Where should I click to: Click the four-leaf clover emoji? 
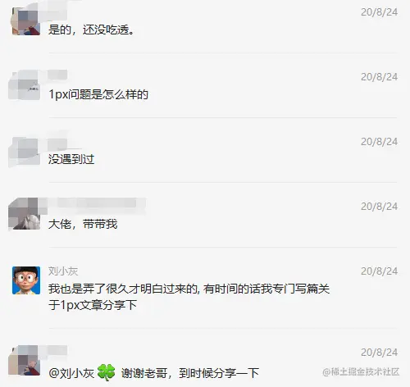click(106, 372)
